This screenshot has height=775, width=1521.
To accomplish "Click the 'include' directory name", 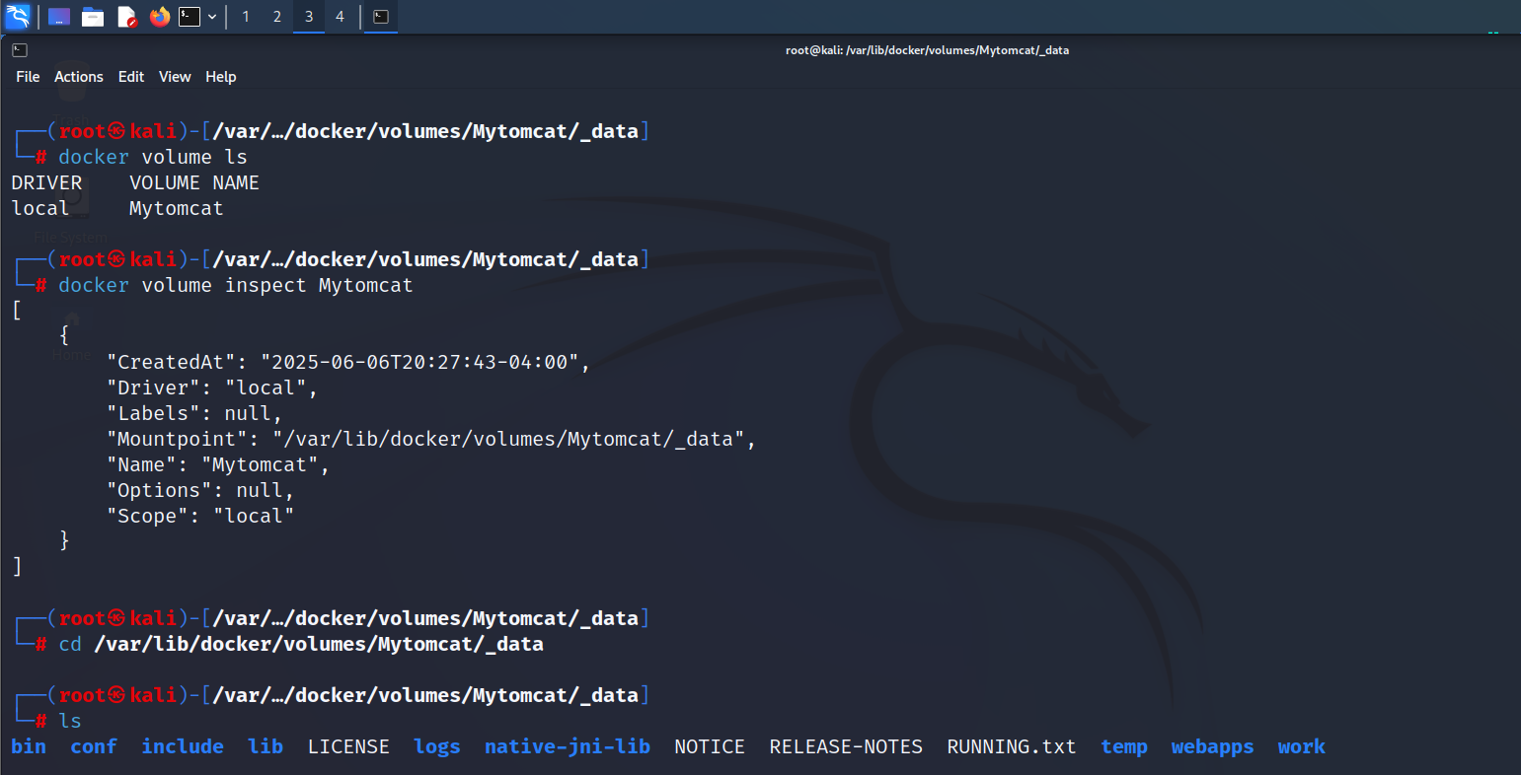I will [183, 746].
